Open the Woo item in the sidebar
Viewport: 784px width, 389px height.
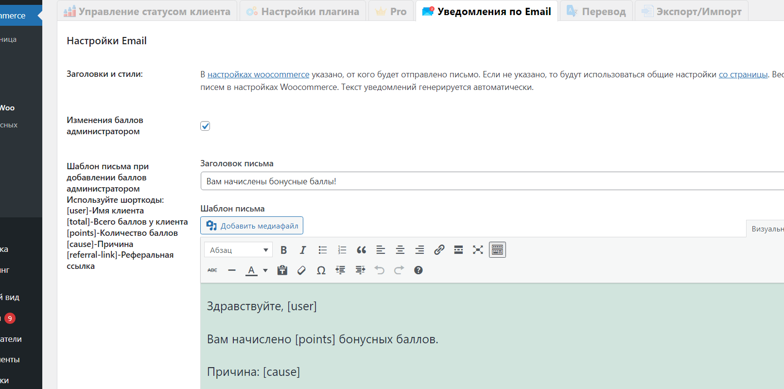(x=7, y=108)
